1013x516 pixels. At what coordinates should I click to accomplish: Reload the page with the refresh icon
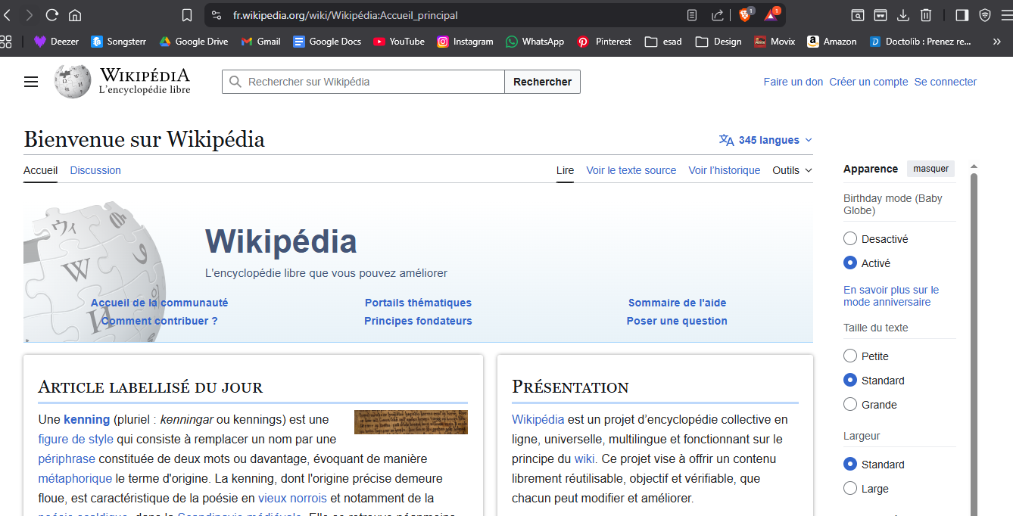pyautogui.click(x=52, y=15)
